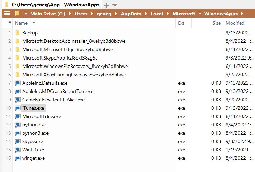Go to AppData breadcrumb
This screenshot has height=172, width=255.
click(131, 14)
